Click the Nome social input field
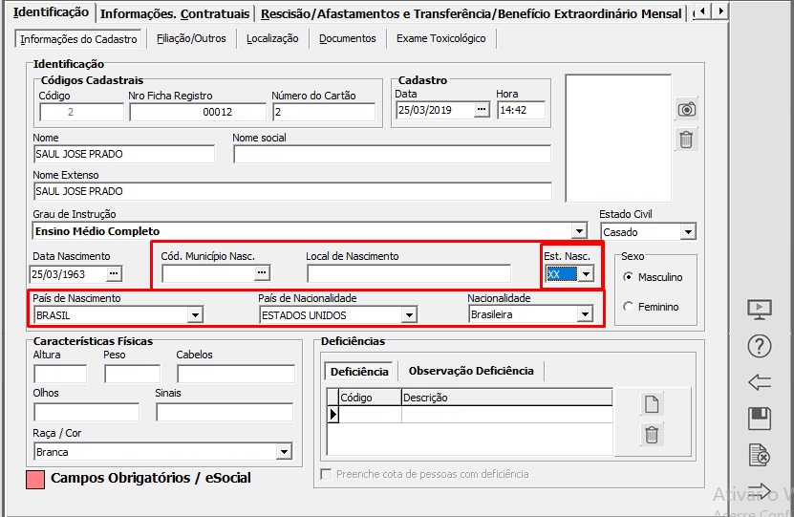 point(392,155)
